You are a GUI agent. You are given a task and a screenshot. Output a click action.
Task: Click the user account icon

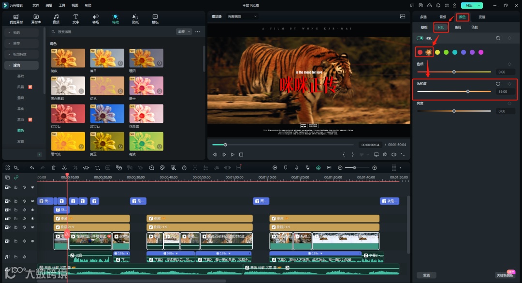click(x=454, y=5)
